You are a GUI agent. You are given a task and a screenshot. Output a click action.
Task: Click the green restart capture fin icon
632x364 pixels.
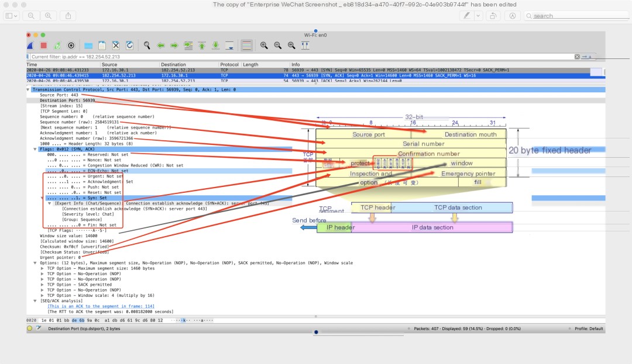click(x=57, y=46)
